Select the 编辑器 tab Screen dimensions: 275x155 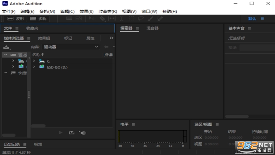coord(126,28)
